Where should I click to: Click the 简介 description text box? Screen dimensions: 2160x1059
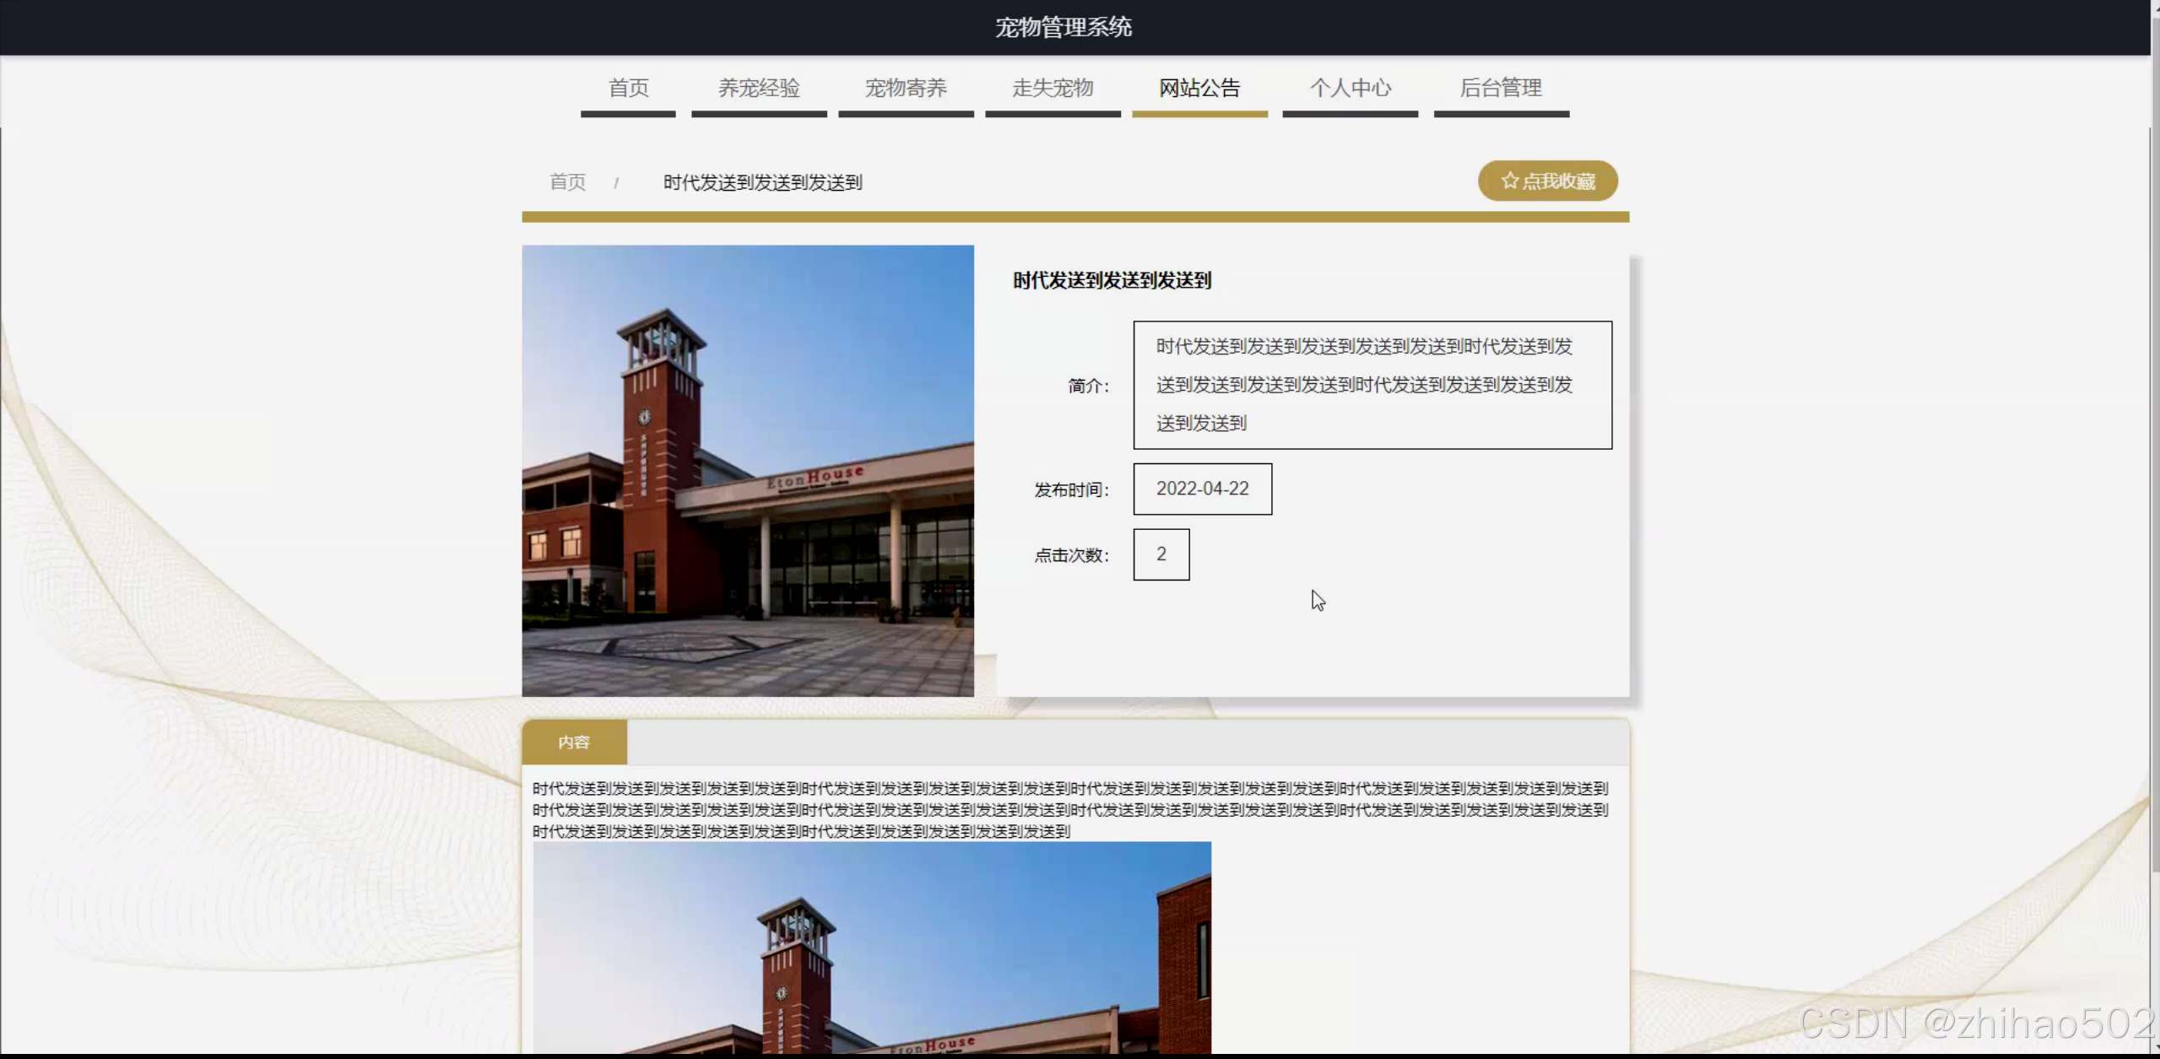(x=1372, y=385)
